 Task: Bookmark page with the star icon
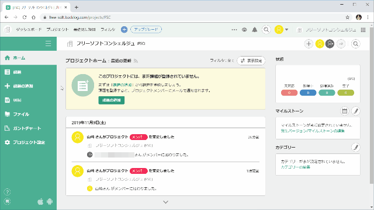pyautogui.click(x=347, y=17)
